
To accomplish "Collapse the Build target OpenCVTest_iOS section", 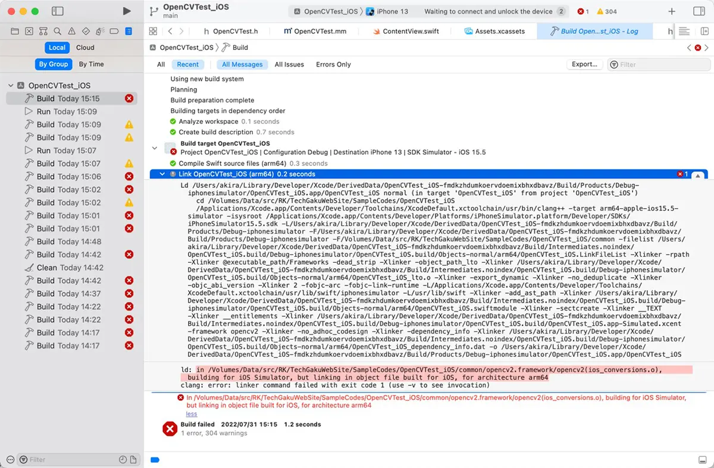I will [155, 147].
